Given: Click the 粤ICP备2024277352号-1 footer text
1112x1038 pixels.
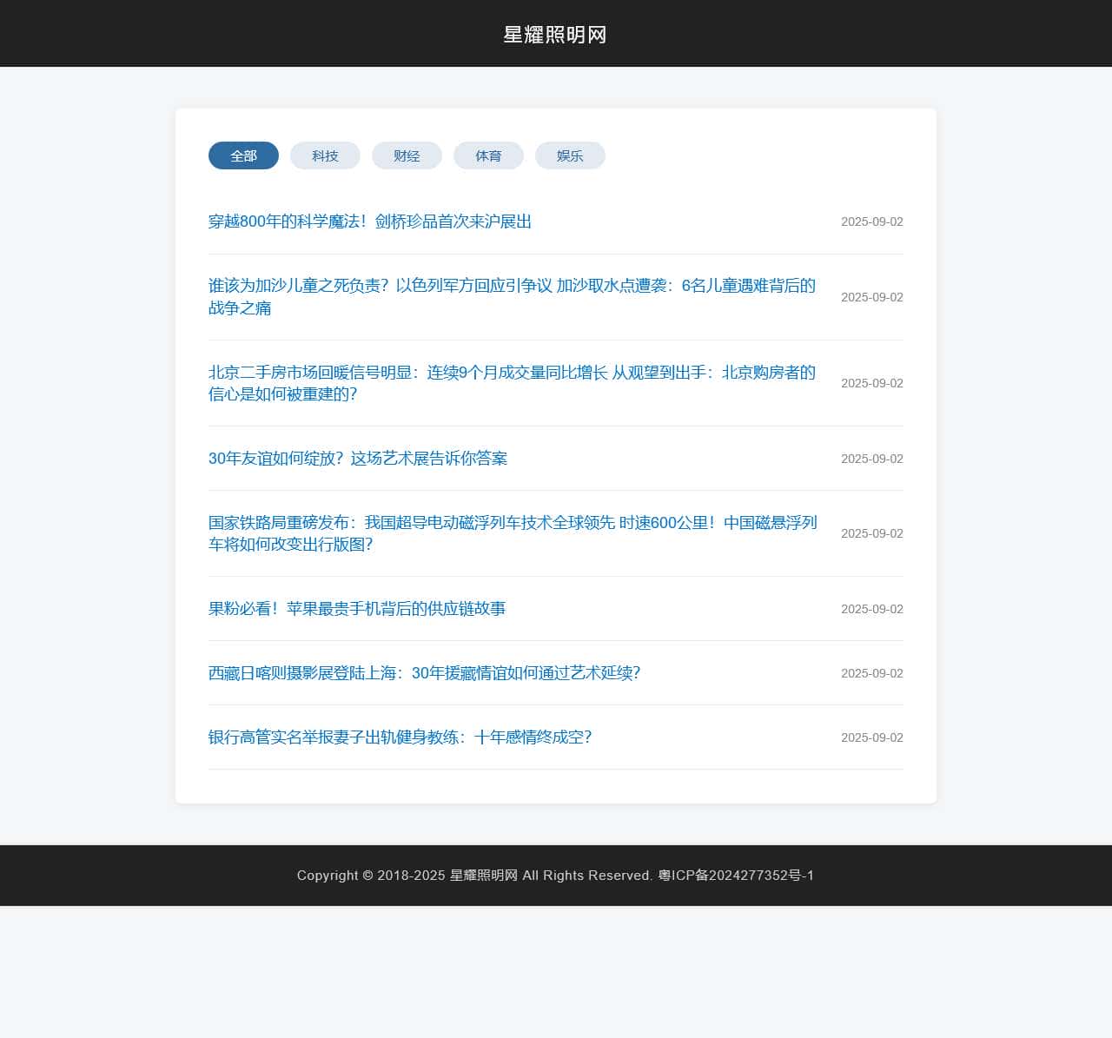Looking at the screenshot, I should coord(736,876).
